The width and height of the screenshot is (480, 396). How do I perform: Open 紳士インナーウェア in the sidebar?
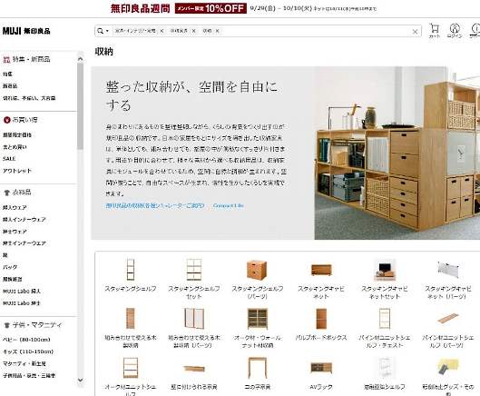tap(24, 243)
